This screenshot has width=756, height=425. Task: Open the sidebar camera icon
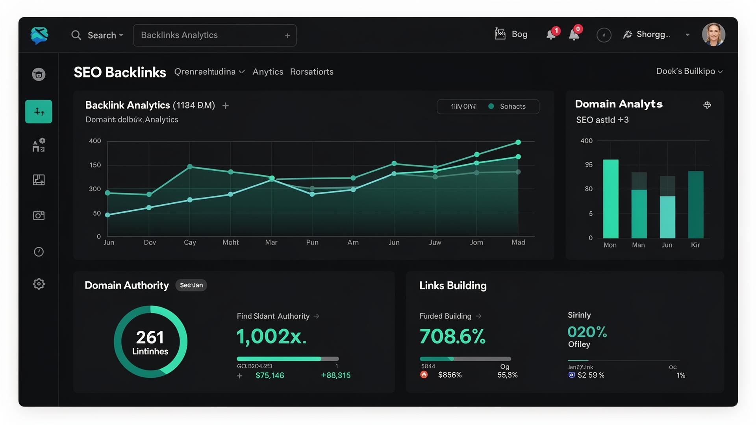[39, 215]
